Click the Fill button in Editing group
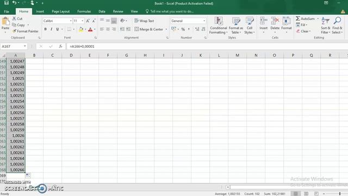 tap(301, 25)
